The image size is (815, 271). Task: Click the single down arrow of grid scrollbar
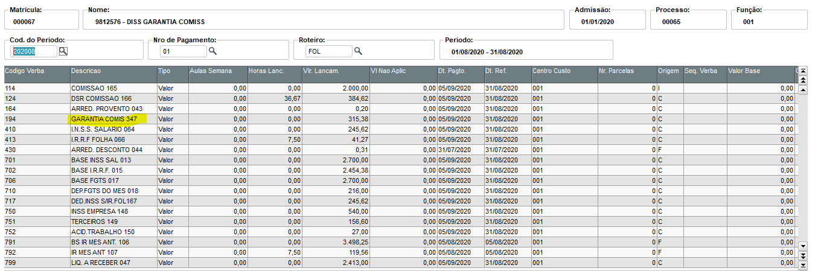tap(802, 246)
